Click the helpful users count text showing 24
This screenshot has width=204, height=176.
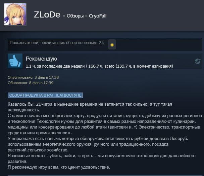tap(57, 43)
